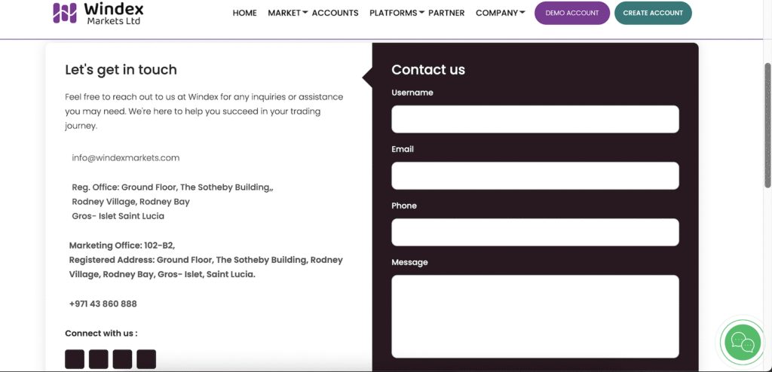The width and height of the screenshot is (772, 372).
Task: Click the +971 43 860 888 phone number
Action: click(103, 304)
